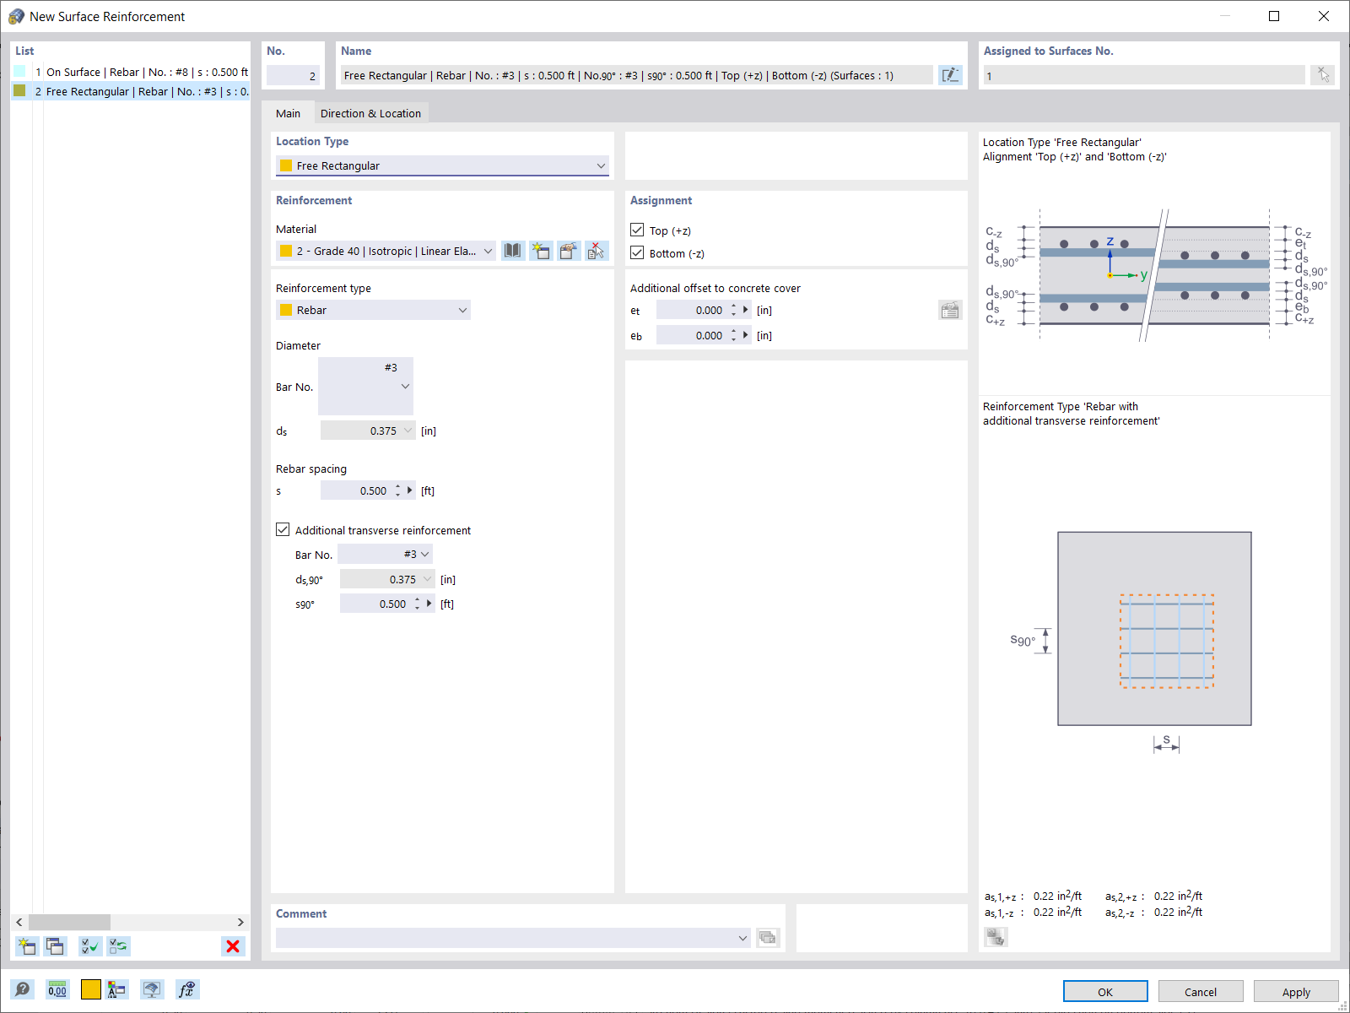Cancel the New Surface Reinforcement dialog
Viewport: 1350px width, 1013px height.
[1200, 991]
